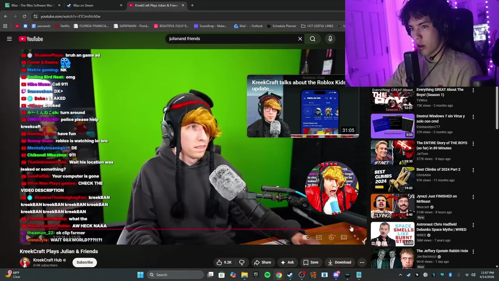Image resolution: width=499 pixels, height=281 pixels.
Task: Go back with the browser back arrow
Action: (x=5, y=16)
